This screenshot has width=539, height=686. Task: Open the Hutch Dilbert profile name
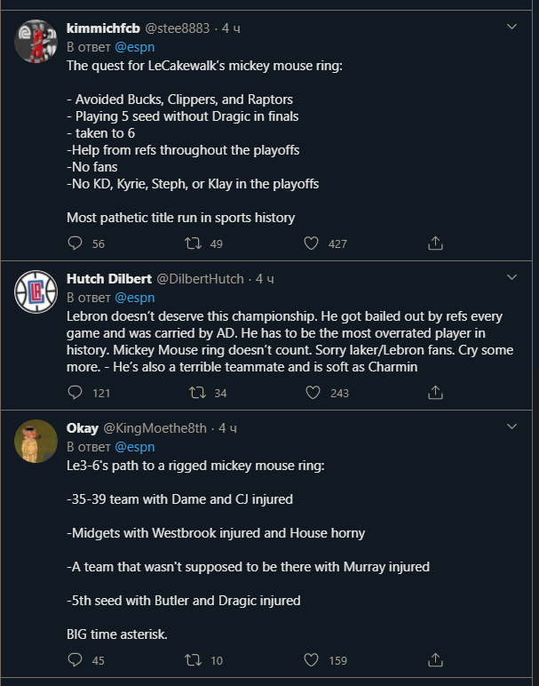click(108, 279)
